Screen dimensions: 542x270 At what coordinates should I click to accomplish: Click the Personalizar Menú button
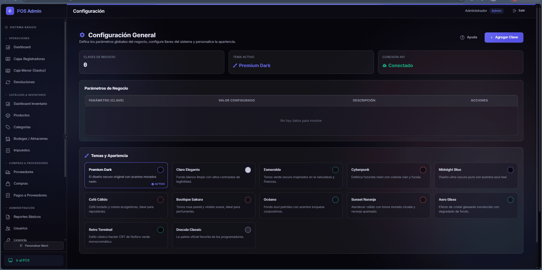click(x=34, y=246)
